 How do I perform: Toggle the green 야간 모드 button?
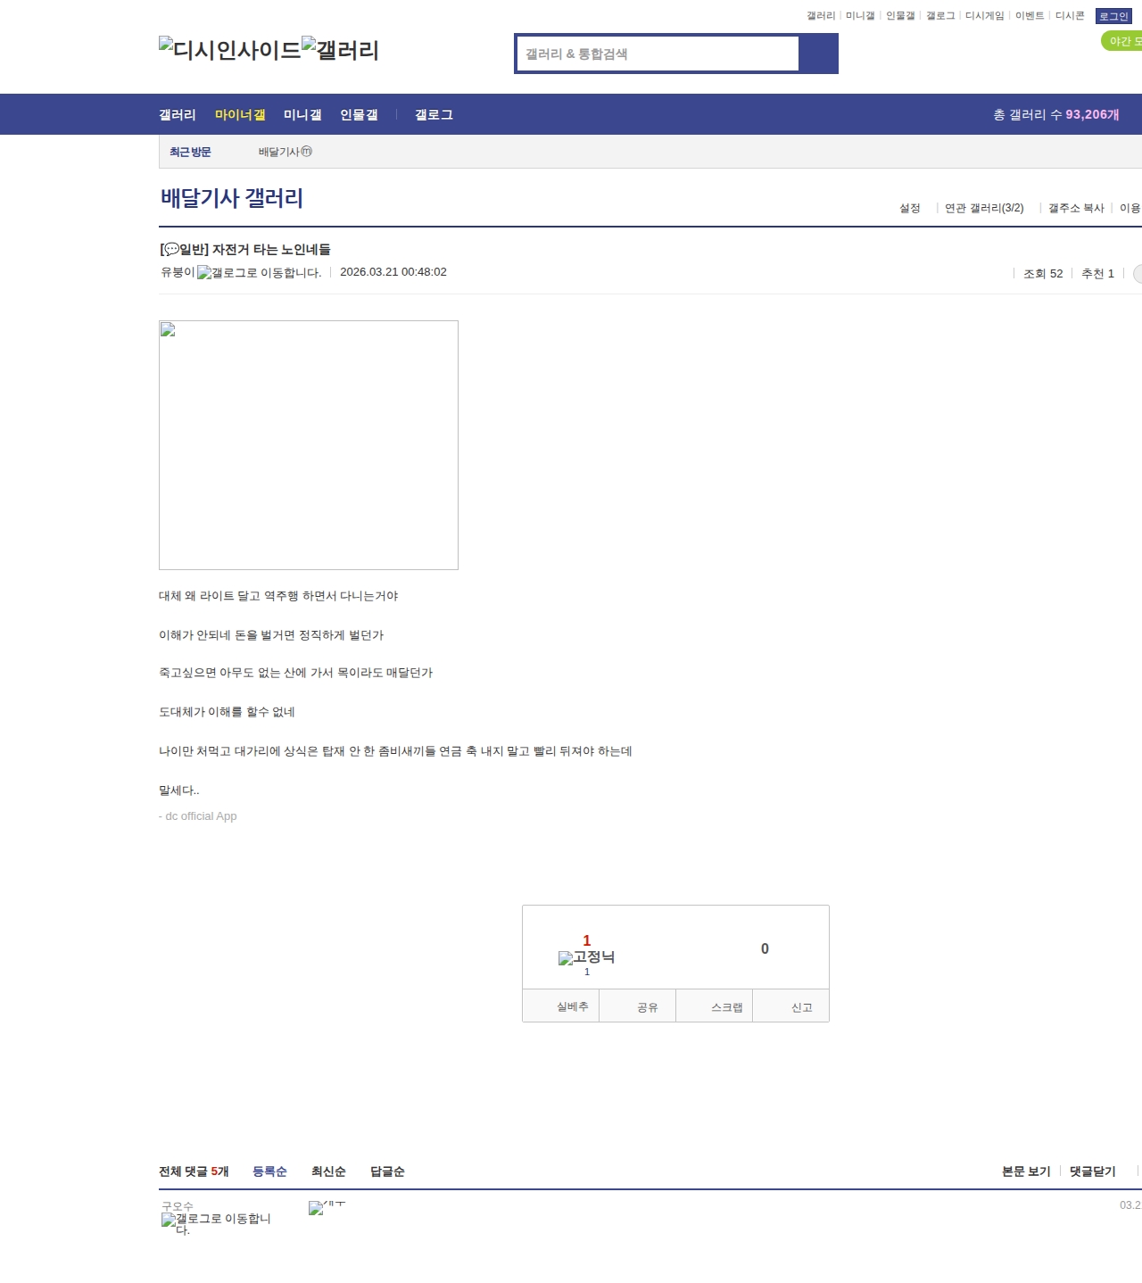point(1122,41)
